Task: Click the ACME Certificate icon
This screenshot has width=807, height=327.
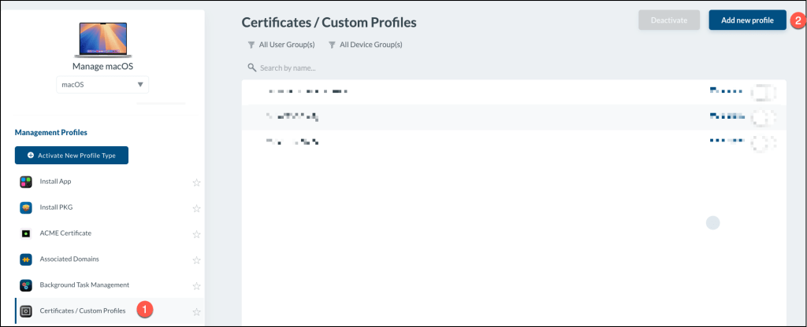Action: [x=25, y=233]
